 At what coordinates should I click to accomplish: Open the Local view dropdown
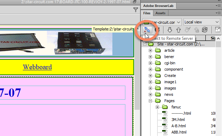click(201, 22)
